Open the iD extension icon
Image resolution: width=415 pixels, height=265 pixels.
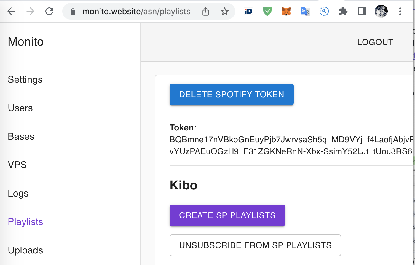pyautogui.click(x=248, y=12)
